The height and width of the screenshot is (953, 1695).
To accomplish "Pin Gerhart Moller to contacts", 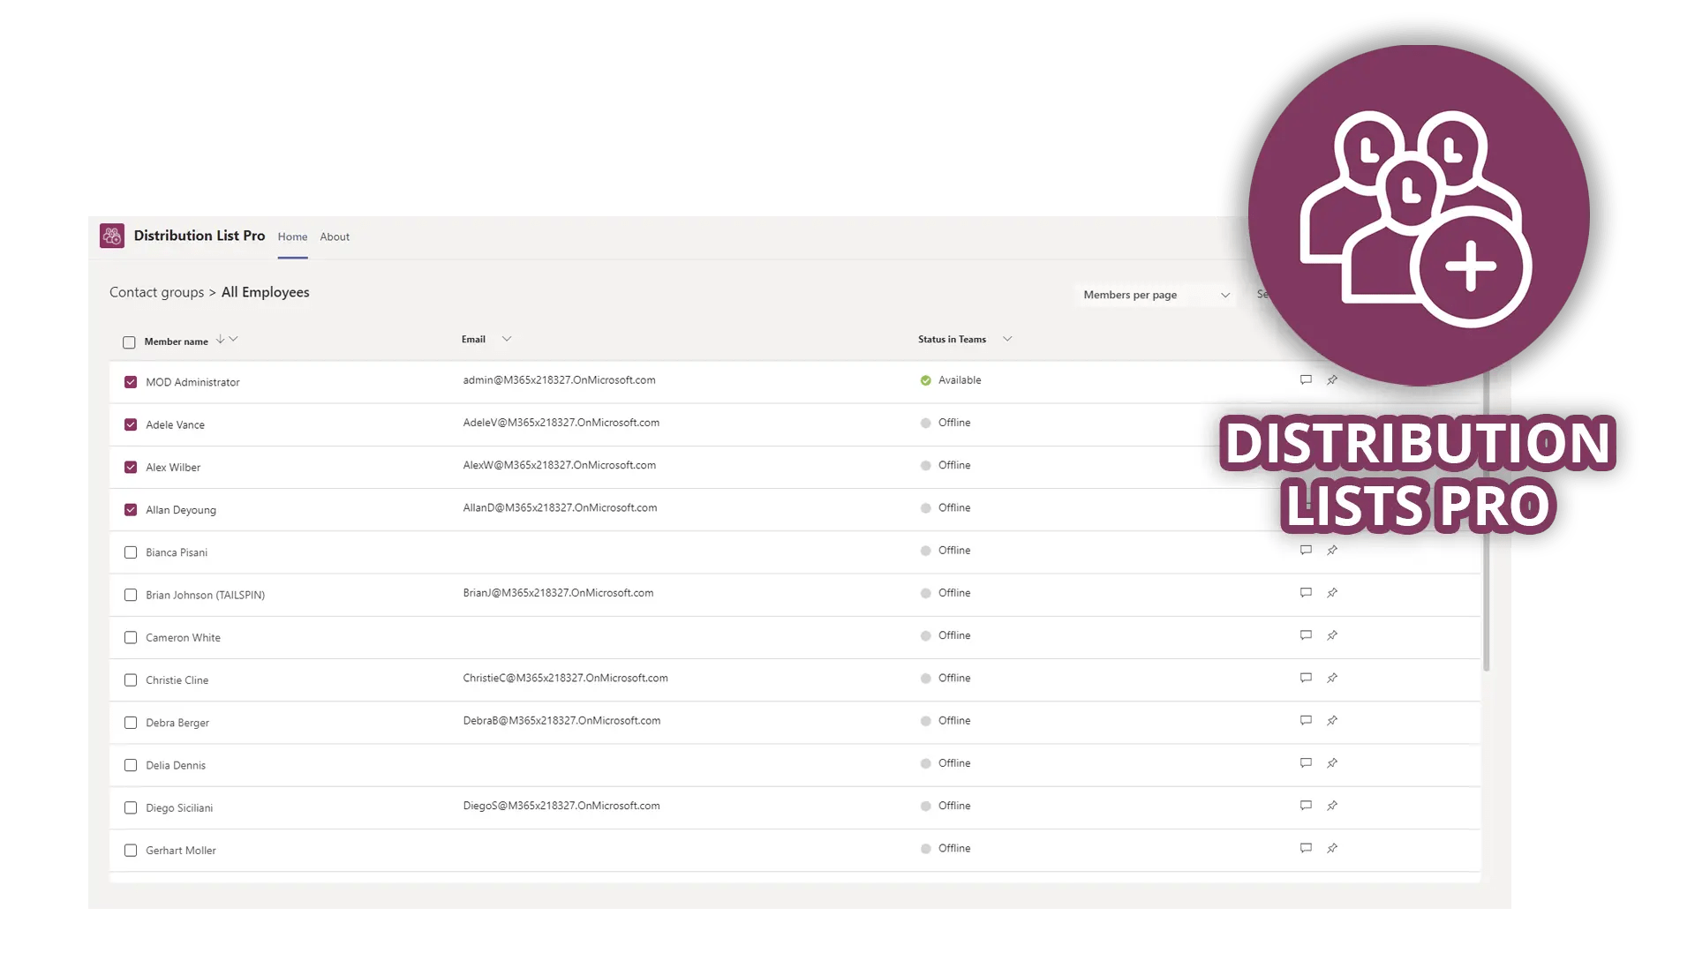I will pos(1333,848).
